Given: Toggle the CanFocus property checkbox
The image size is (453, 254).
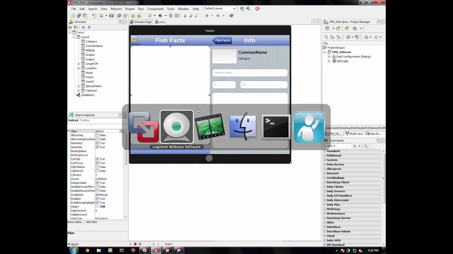Looking at the screenshot, I should [97, 163].
